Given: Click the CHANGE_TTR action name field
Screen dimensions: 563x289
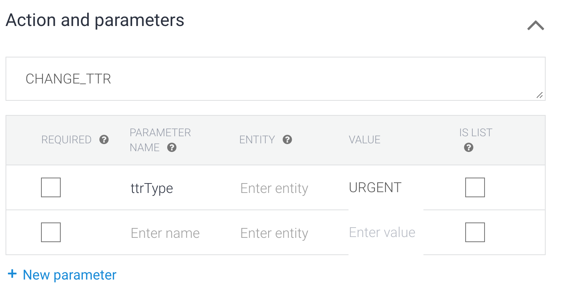Looking at the screenshot, I should 276,79.
